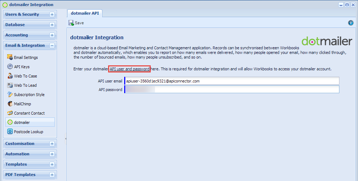The width and height of the screenshot is (358, 181).
Task: Click the Email & Integration header text
Action: point(25,45)
